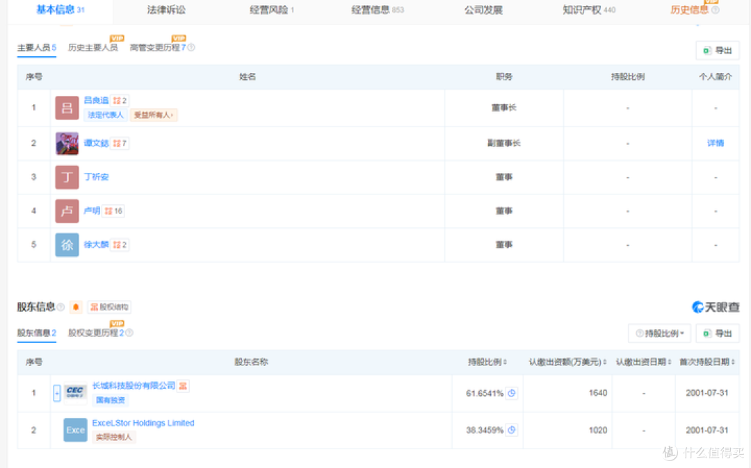Open profile of 卢明
751x468 pixels.
pyautogui.click(x=92, y=211)
